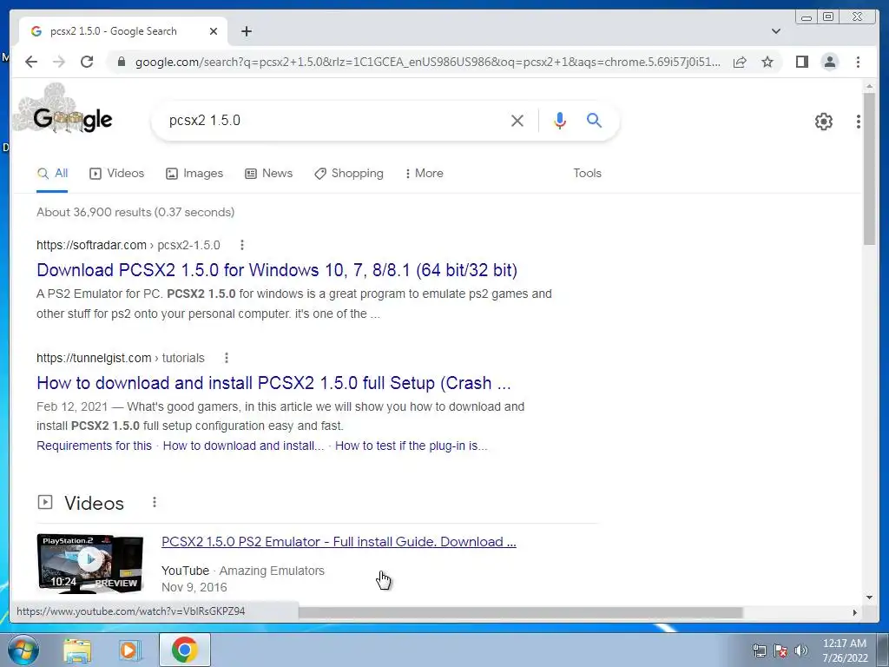Select the All results tab

click(x=52, y=174)
